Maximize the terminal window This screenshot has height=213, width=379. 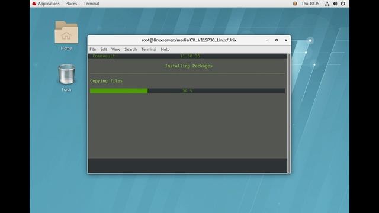click(277, 40)
